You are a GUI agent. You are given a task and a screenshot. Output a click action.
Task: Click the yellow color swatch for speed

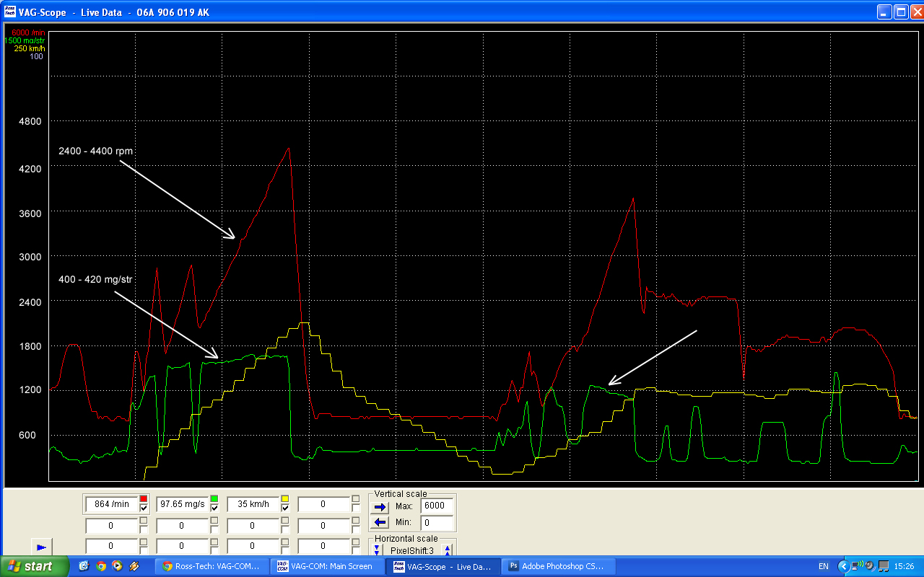coord(285,499)
